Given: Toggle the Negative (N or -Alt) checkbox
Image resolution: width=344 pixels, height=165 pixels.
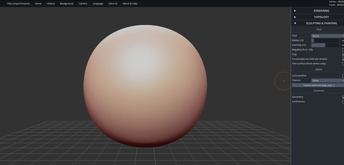Looking at the screenshot, I should (343, 50).
